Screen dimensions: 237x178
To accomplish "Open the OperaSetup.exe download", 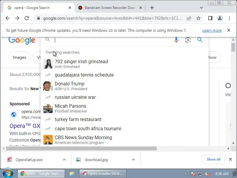I will 29,160.
